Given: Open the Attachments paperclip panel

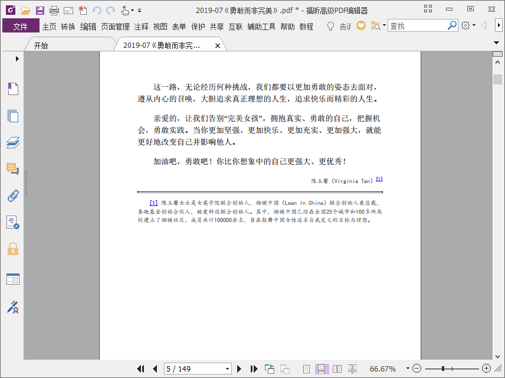Looking at the screenshot, I should (x=13, y=195).
